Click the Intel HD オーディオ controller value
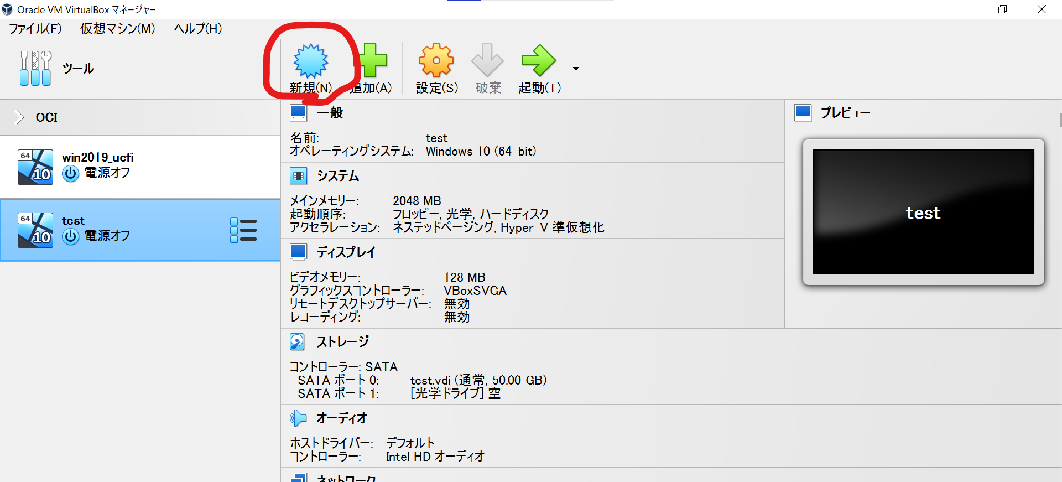The image size is (1062, 482). tap(435, 457)
